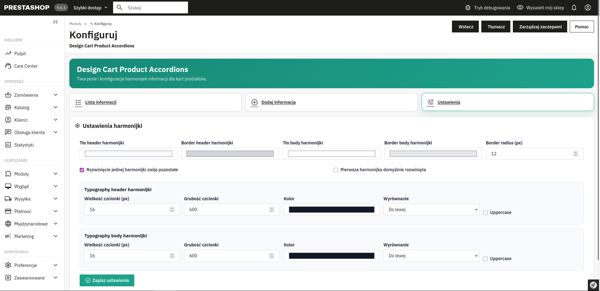
Task: Expand Klienci menu chevron
Action: [x=56, y=120]
